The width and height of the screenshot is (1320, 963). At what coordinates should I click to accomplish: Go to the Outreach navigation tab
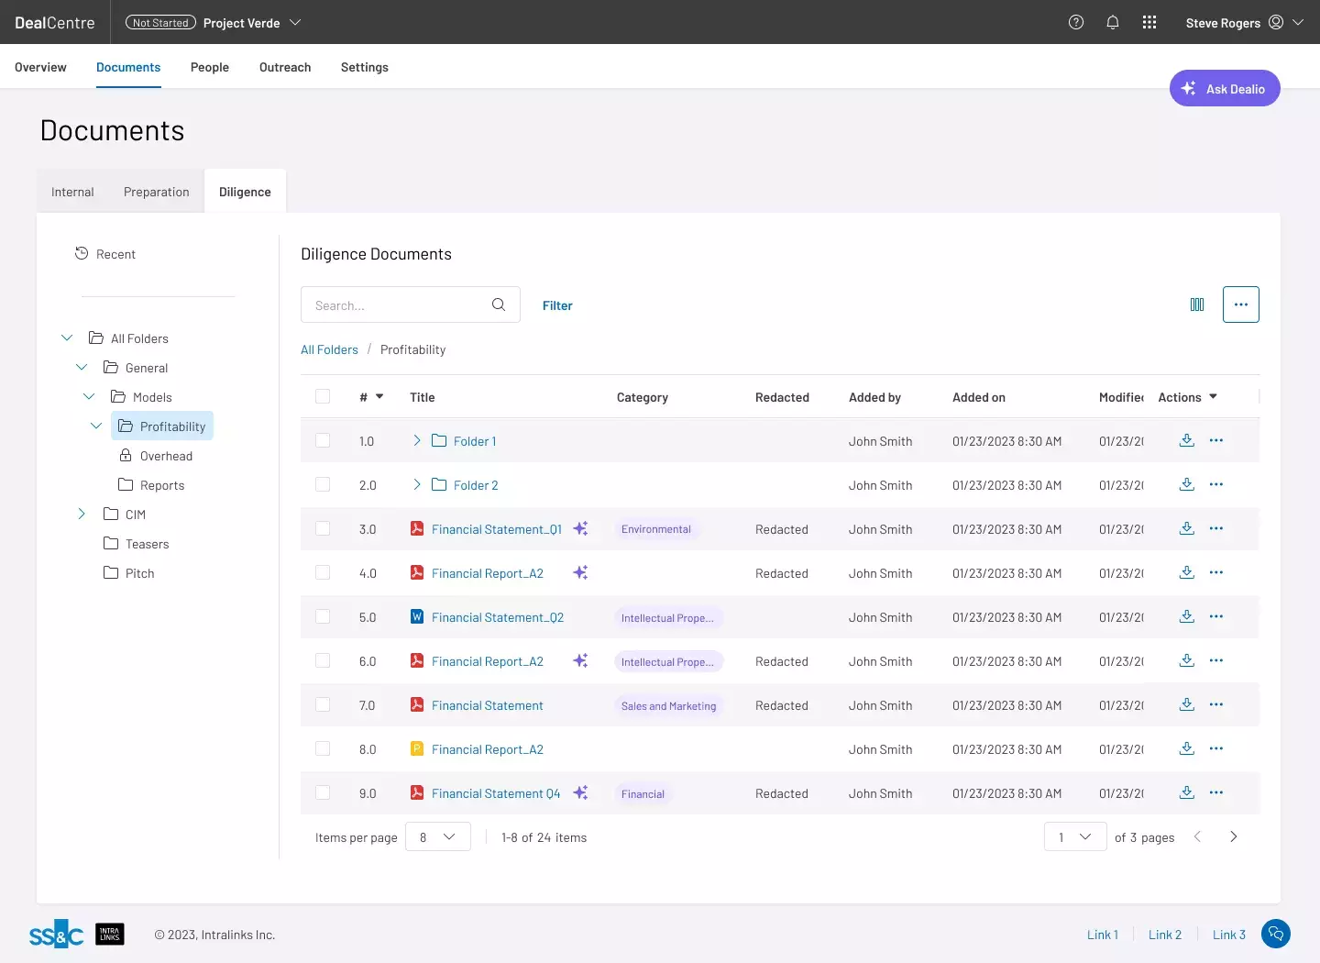[x=285, y=67]
